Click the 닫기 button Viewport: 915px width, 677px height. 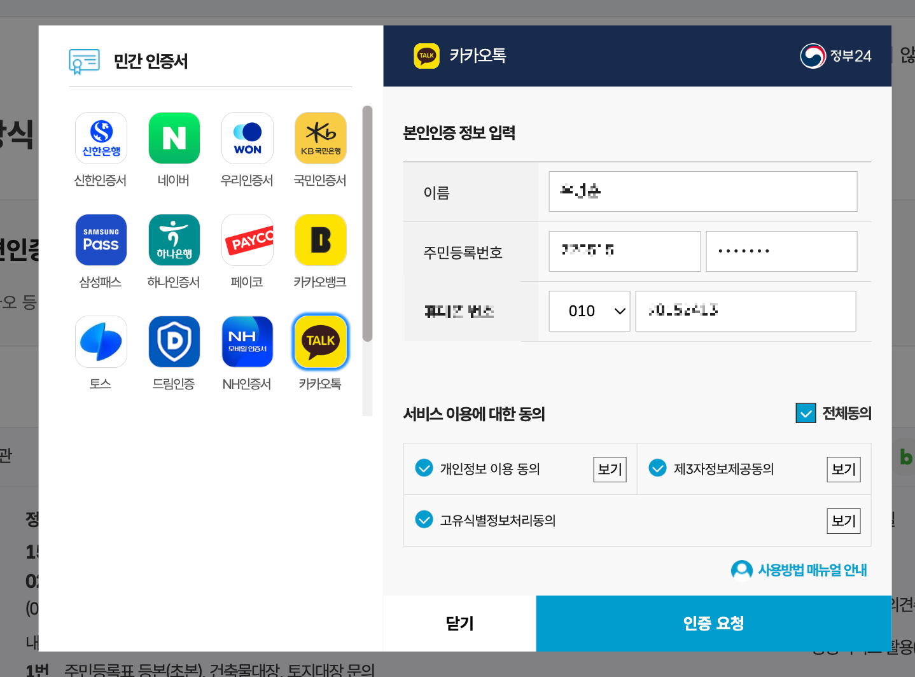point(459,624)
